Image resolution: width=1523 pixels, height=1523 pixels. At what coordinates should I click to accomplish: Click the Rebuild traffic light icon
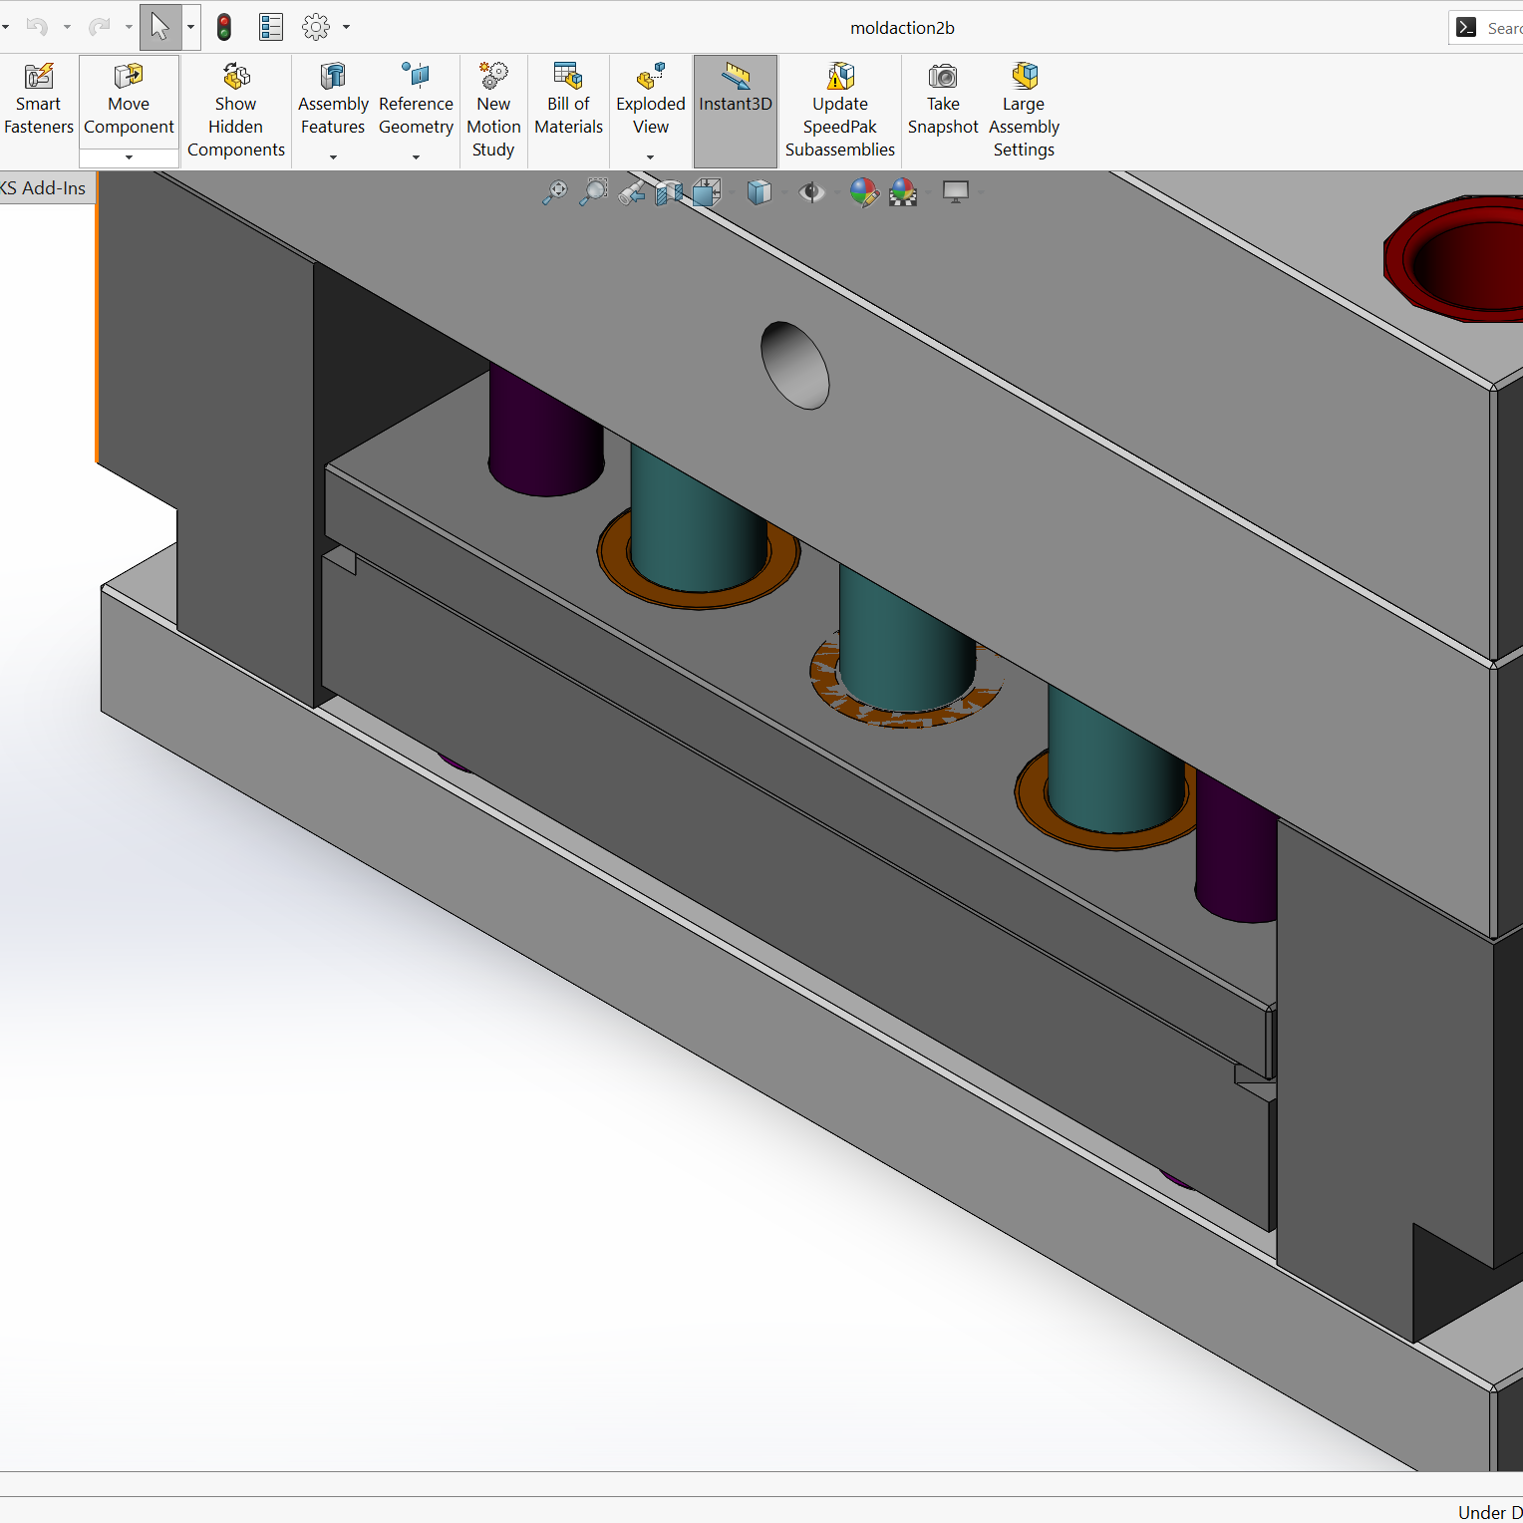[224, 27]
